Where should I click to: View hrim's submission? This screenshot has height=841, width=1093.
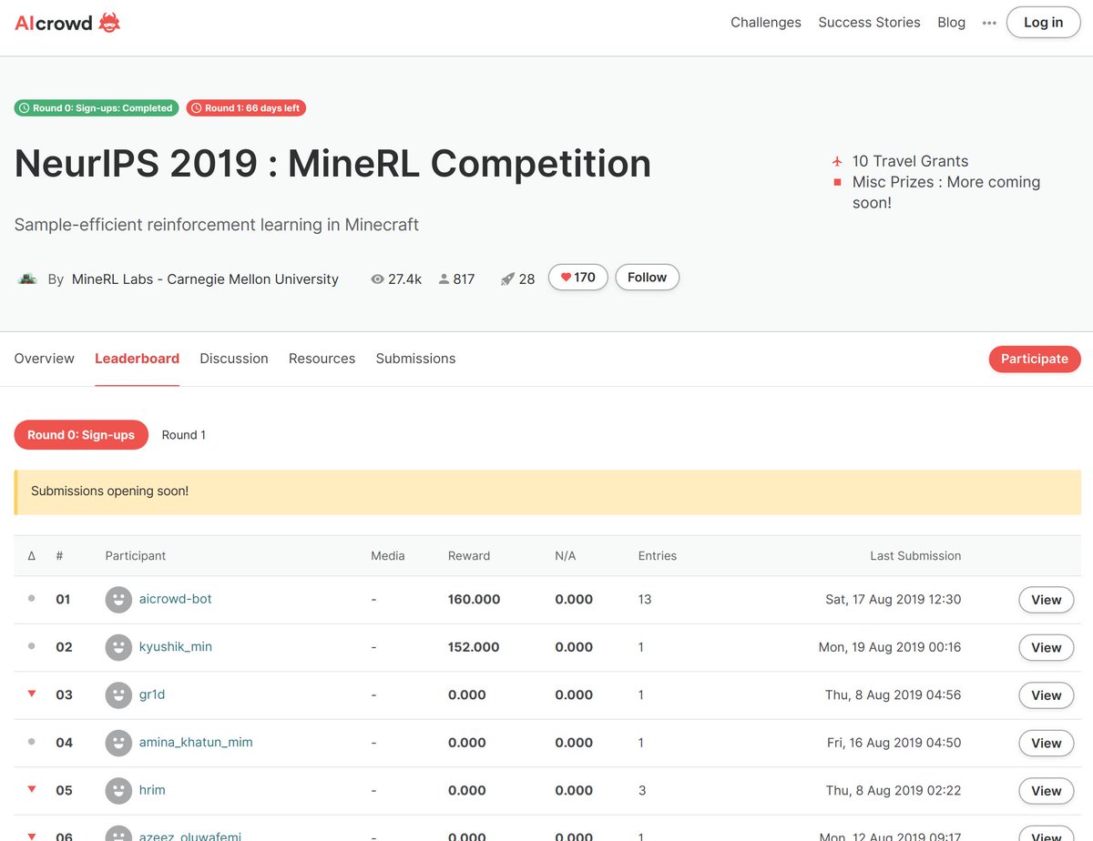pyautogui.click(x=1046, y=790)
